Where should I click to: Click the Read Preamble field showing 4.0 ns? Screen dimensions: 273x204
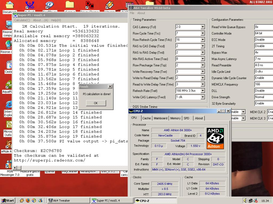264,65
